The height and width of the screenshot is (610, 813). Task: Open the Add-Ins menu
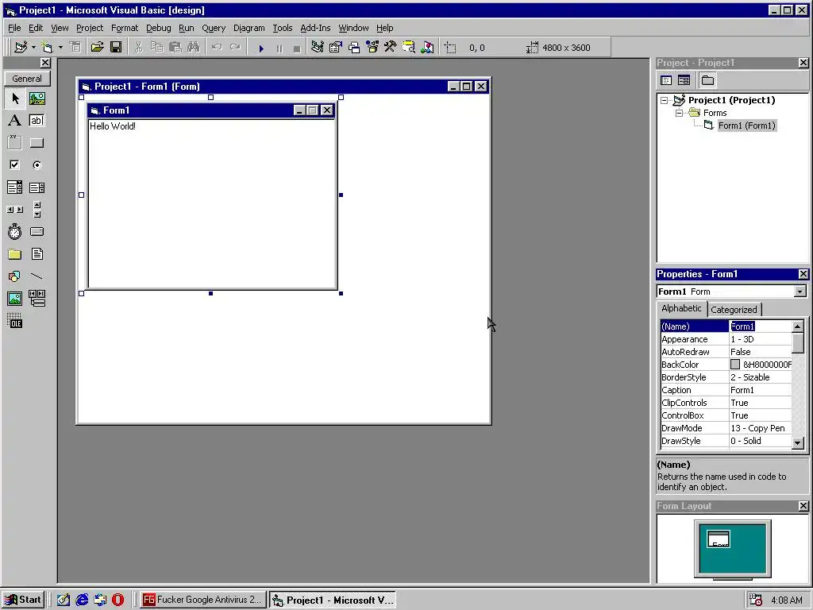[315, 28]
